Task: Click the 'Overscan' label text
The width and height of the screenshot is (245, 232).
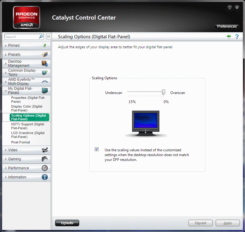Action: click(x=178, y=93)
